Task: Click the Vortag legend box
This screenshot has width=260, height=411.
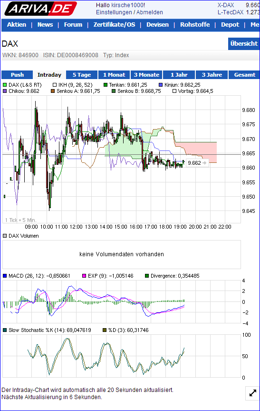Action: pyautogui.click(x=174, y=91)
